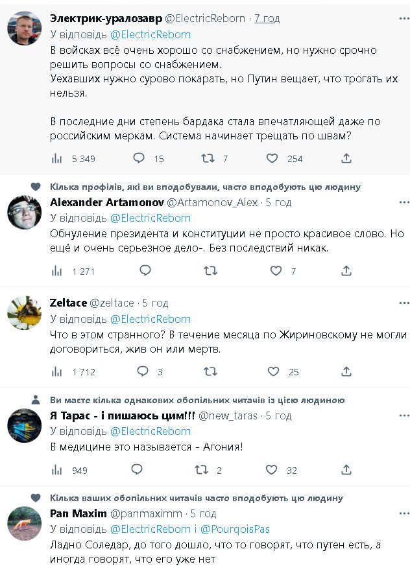Retweet Zeltace's tweet about Жириновский
Screen dimensions: 410x573
click(209, 371)
